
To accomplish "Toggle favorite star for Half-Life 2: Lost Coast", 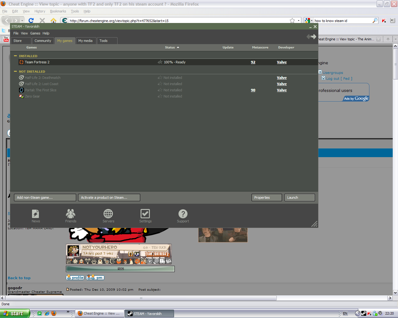I will point(160,84).
